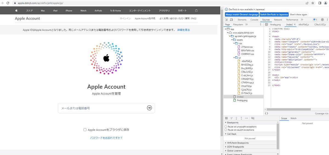Image resolution: width=329 pixels, height=155 pixels.
Task: Click the step into debugger button
Action: tap(236, 118)
